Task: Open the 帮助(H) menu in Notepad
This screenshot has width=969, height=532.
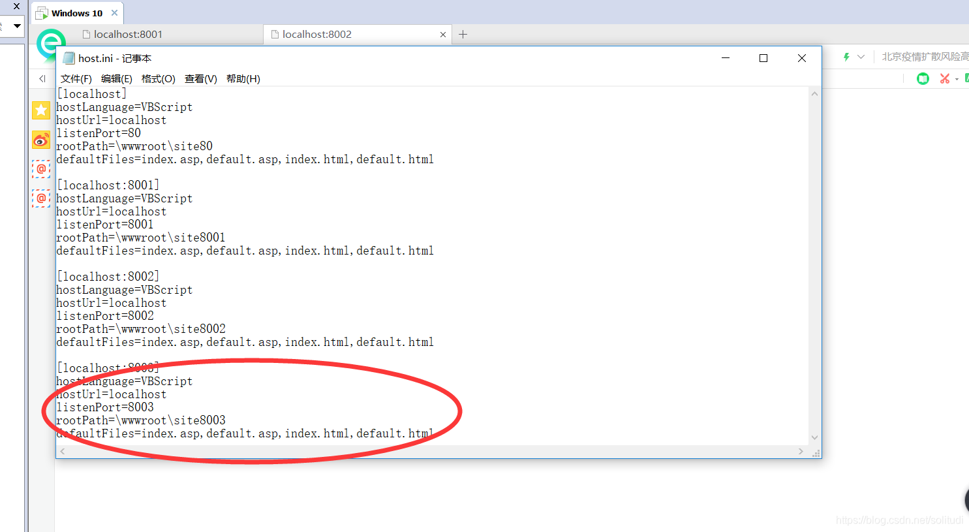Action: click(x=243, y=79)
